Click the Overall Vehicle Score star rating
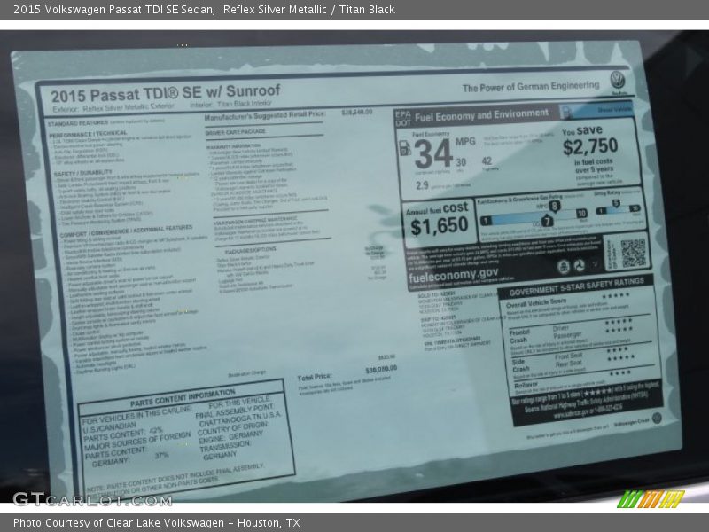The image size is (709, 532). 616,295
